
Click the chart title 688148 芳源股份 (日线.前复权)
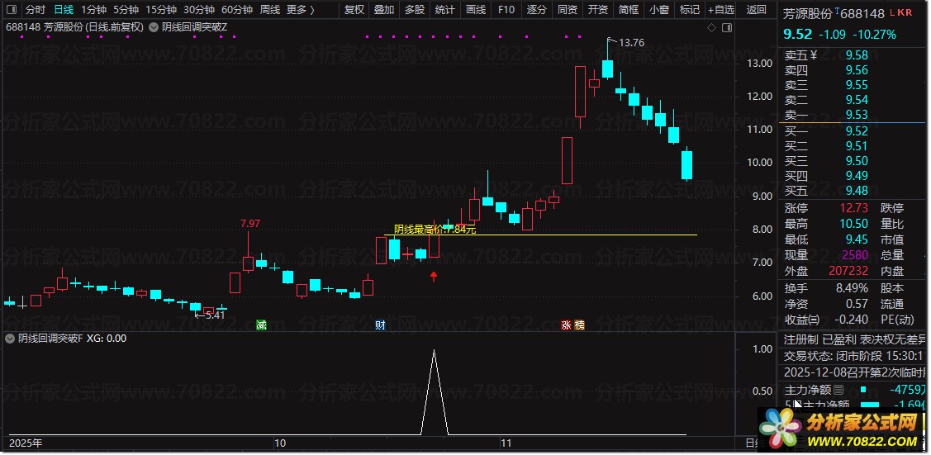point(74,27)
